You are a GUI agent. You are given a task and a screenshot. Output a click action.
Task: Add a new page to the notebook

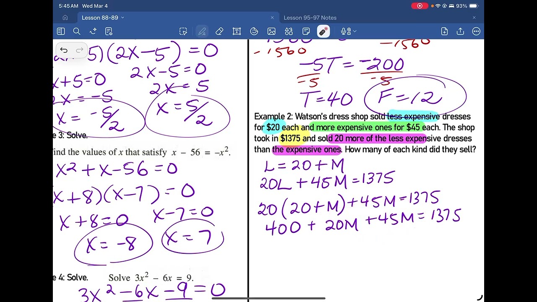coord(444,31)
